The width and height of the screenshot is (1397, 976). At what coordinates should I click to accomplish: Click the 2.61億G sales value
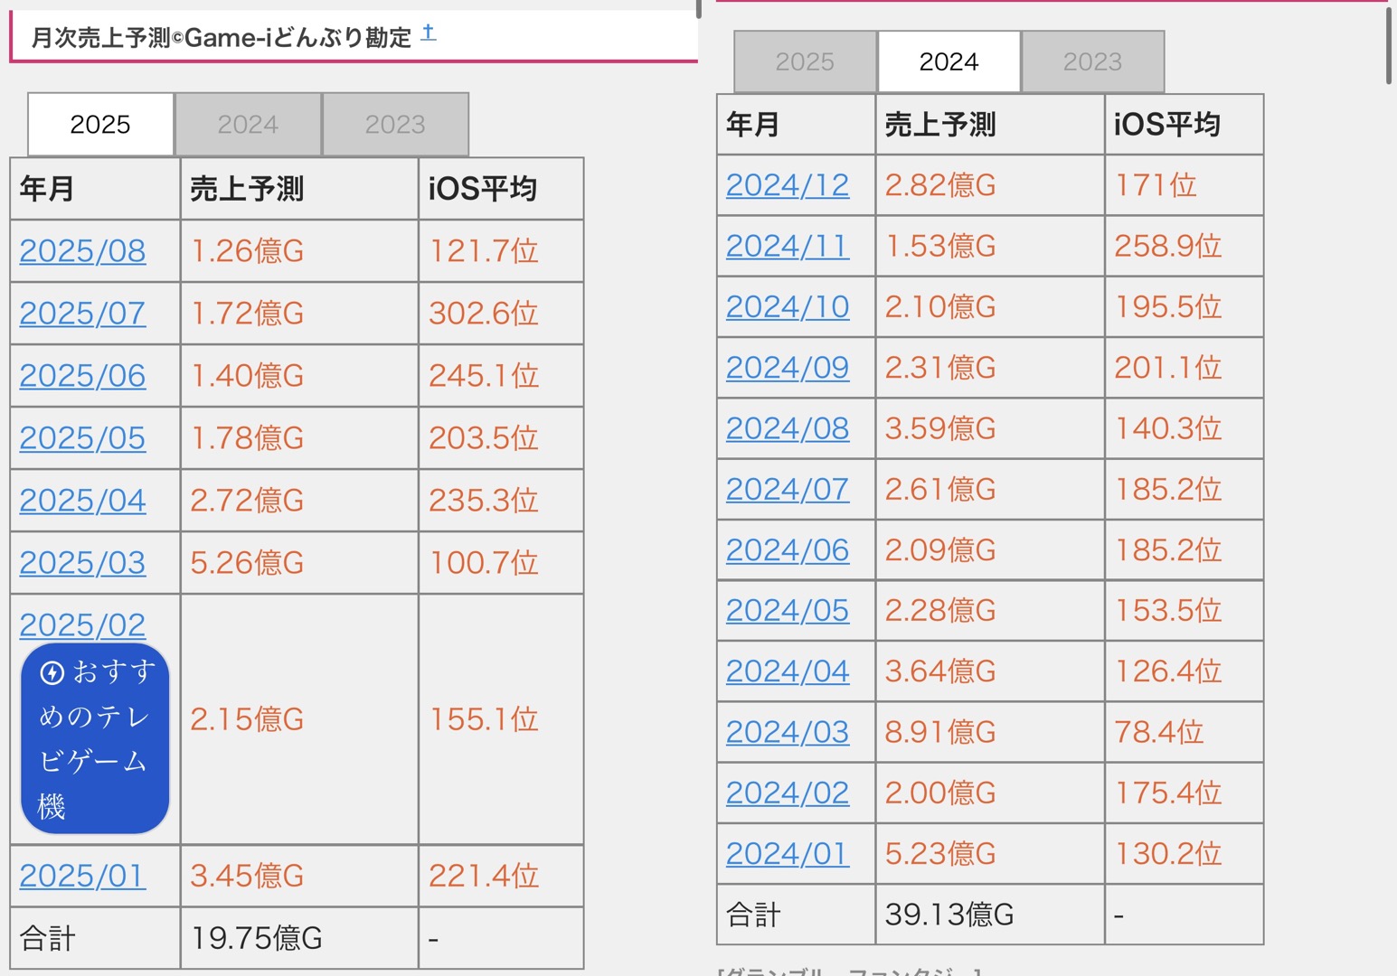(x=940, y=489)
